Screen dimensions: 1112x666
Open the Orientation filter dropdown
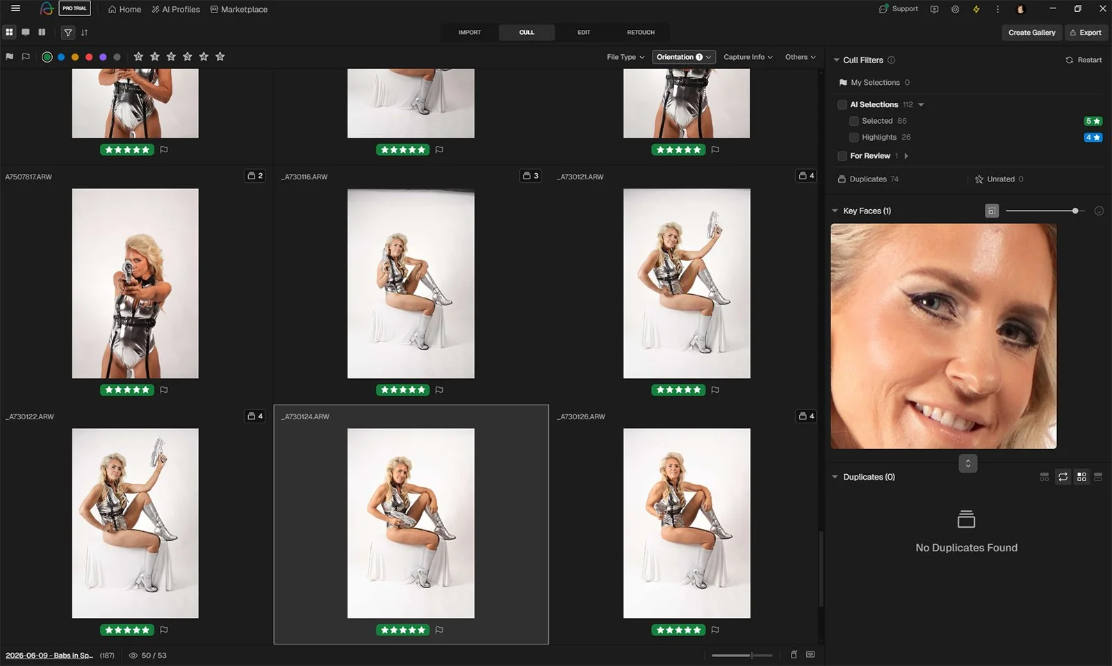684,57
